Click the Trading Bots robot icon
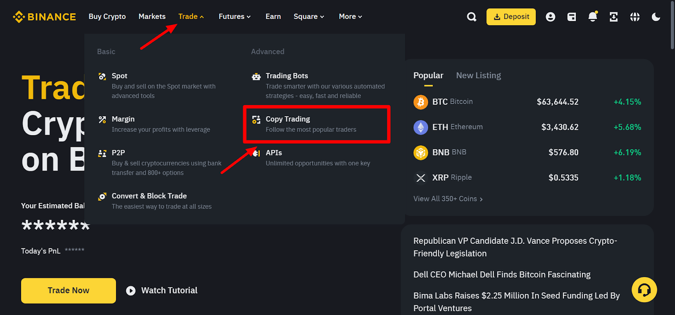The image size is (675, 315). tap(256, 76)
